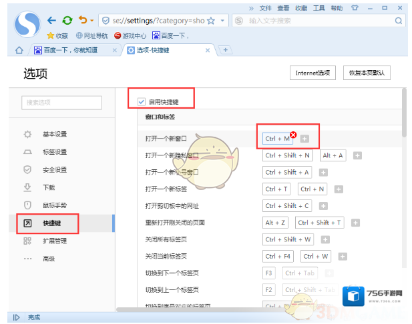Toggle the 启用快捷键 checkbox
Image resolution: width=412 pixels, height=324 pixels.
coord(141,101)
